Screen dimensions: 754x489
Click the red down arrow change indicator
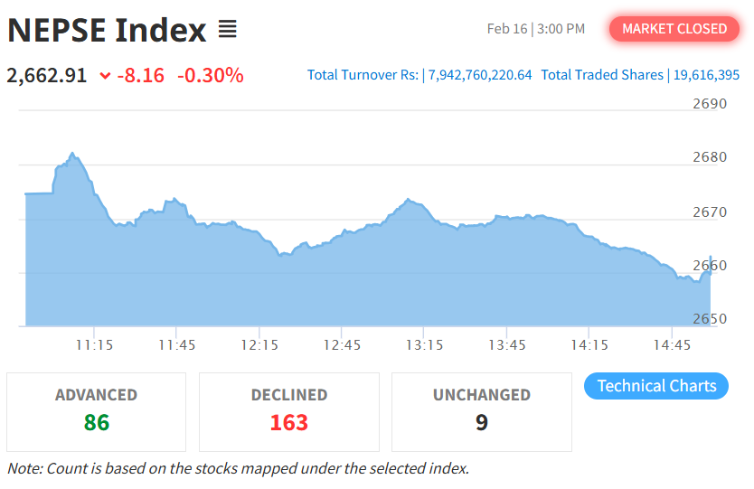(105, 76)
